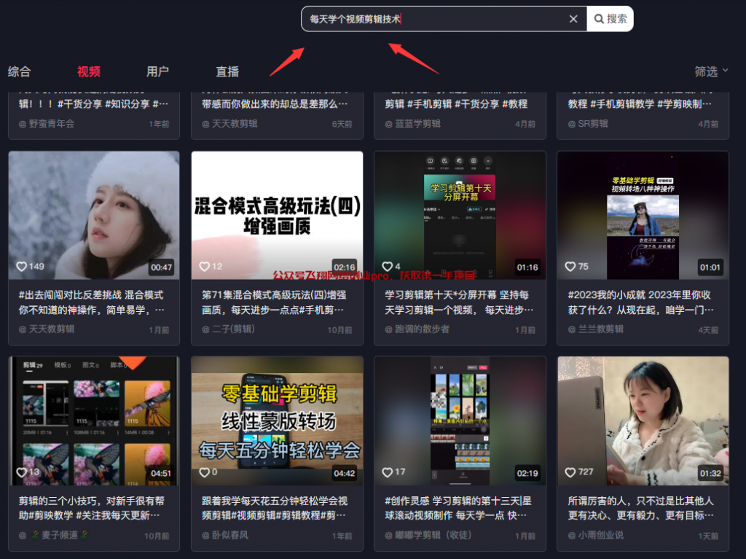Click heart icon showing 13 likes
The height and width of the screenshot is (559, 746).
coord(22,472)
